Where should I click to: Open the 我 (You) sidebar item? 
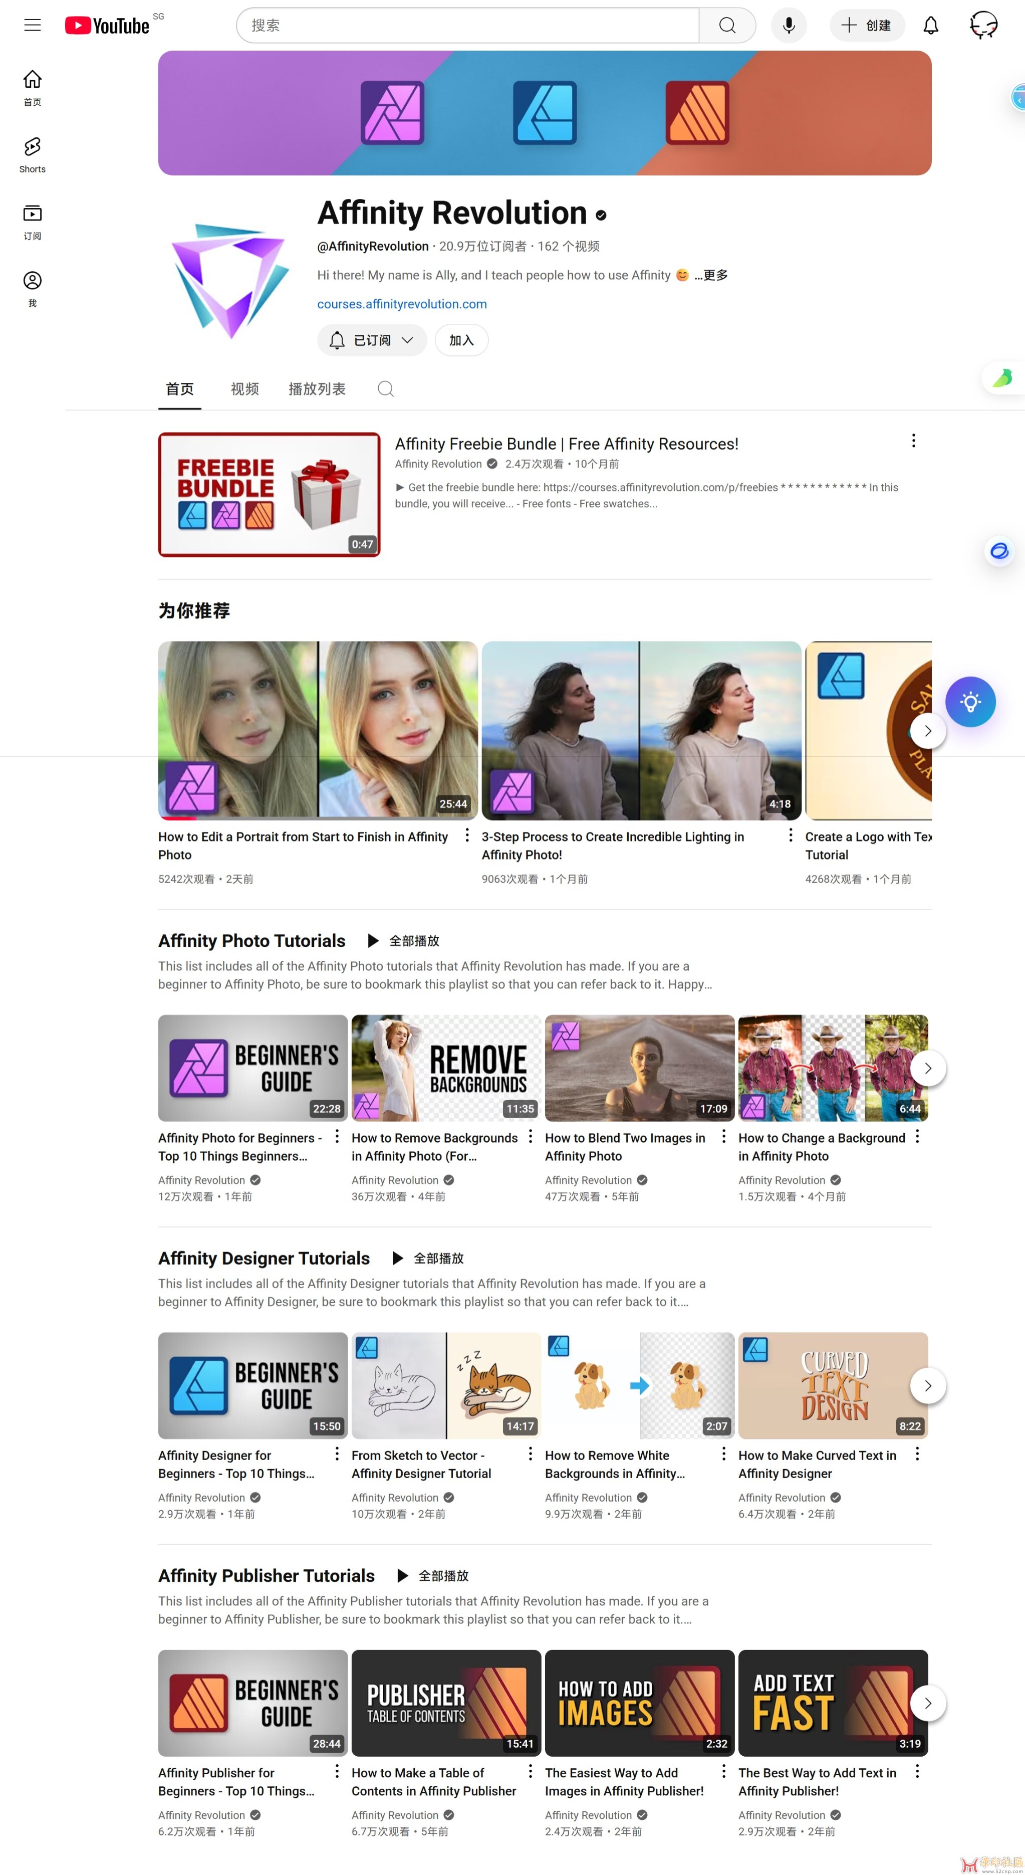(x=32, y=289)
